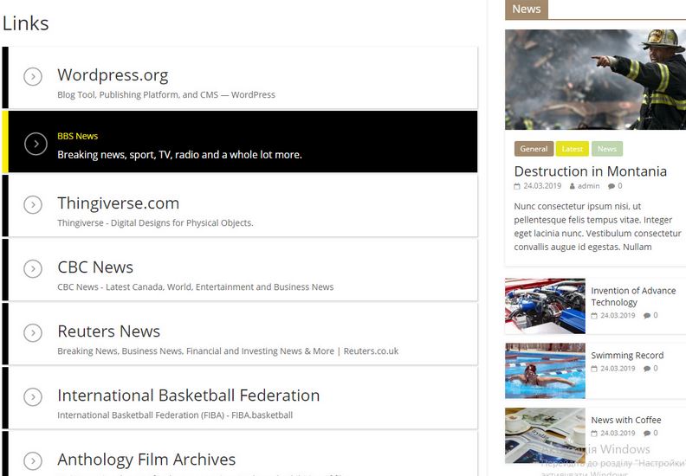Open the newspaper and coffee thumbnail
The width and height of the screenshot is (686, 476).
545,435
